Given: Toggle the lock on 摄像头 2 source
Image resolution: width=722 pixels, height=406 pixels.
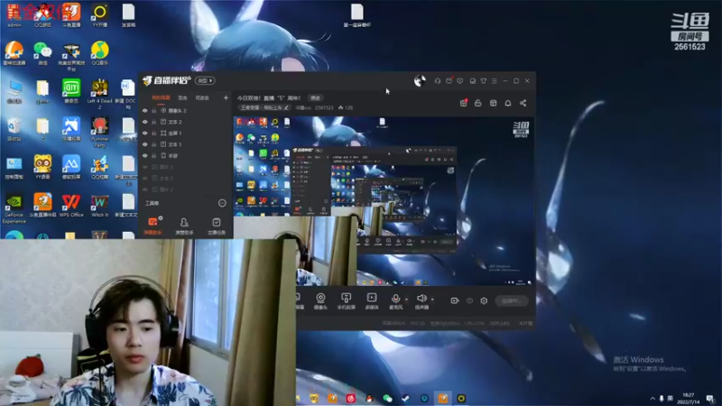Looking at the screenshot, I should 154,111.
